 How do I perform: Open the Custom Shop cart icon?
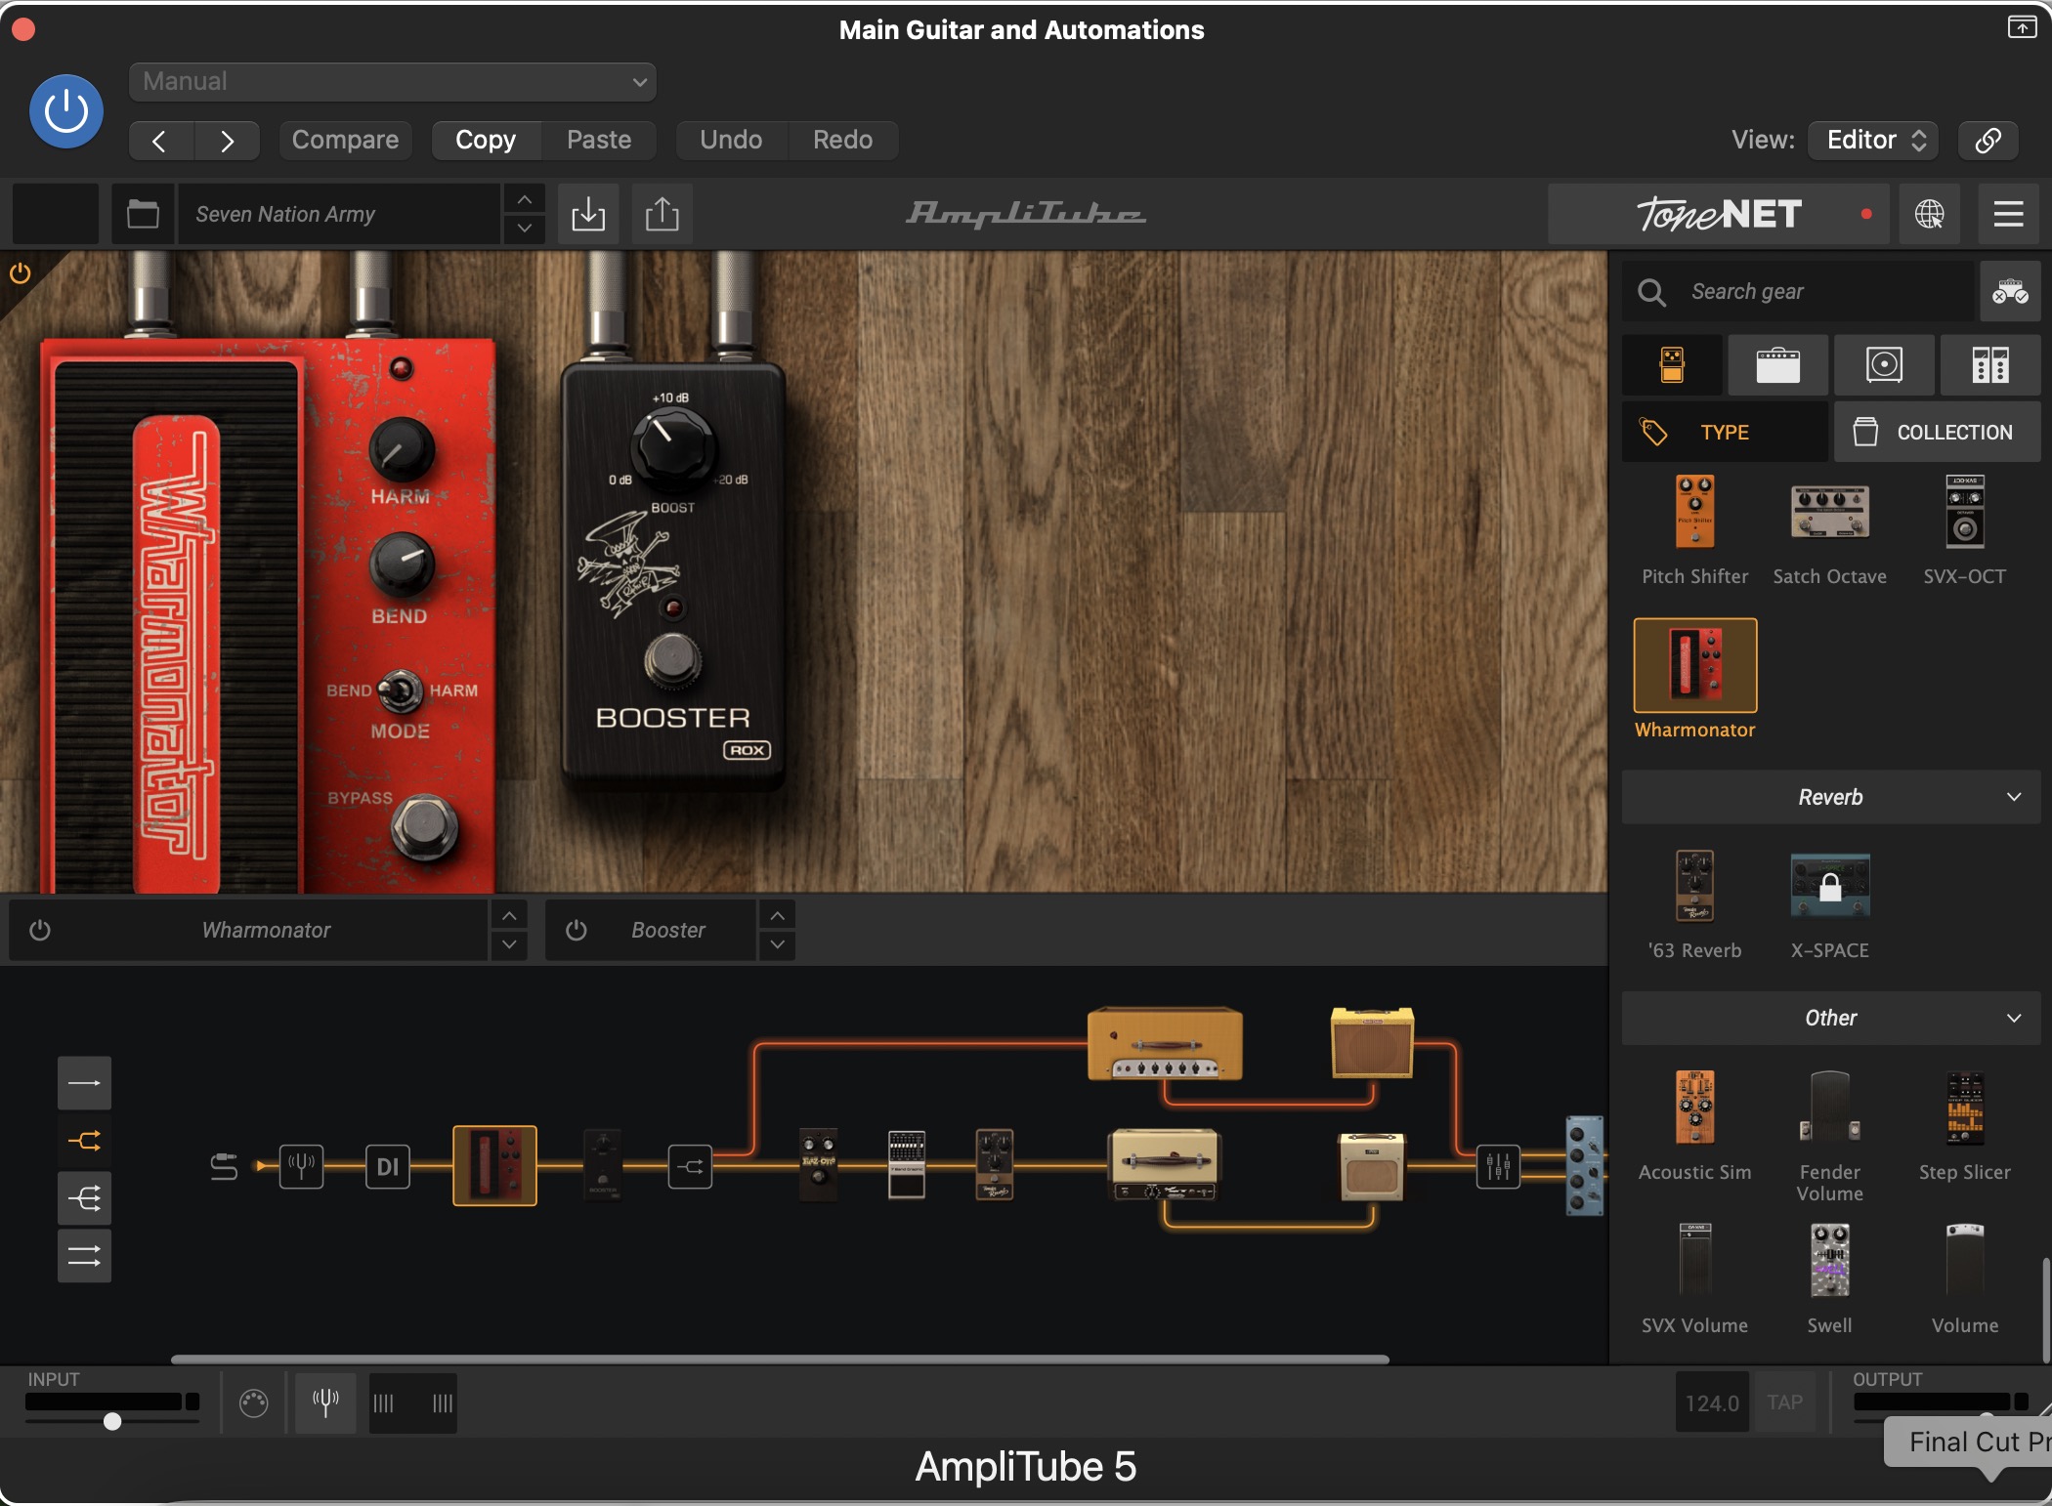(x=2010, y=292)
